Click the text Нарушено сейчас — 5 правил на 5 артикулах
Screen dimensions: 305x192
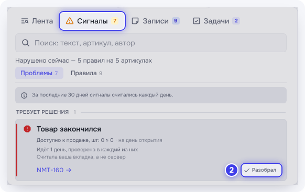tap(84, 61)
